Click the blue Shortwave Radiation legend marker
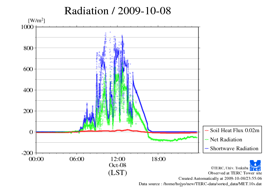The height and width of the screenshot is (189, 268). pyautogui.click(x=207, y=149)
